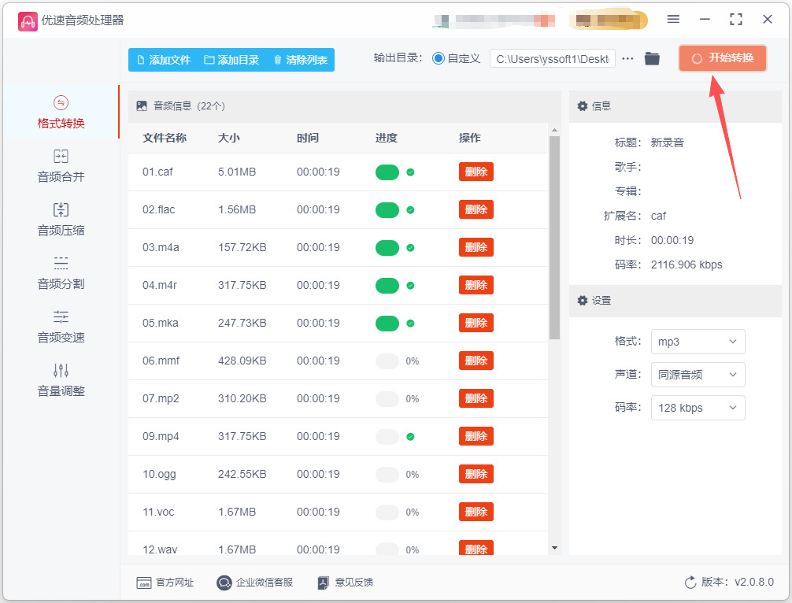Image resolution: width=792 pixels, height=603 pixels.
Task: Click the 音频信息 panel image icon
Action: pyautogui.click(x=142, y=106)
